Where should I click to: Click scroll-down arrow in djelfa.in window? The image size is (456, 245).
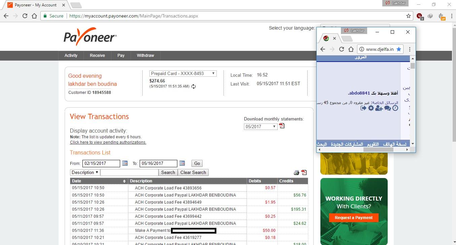413,144
